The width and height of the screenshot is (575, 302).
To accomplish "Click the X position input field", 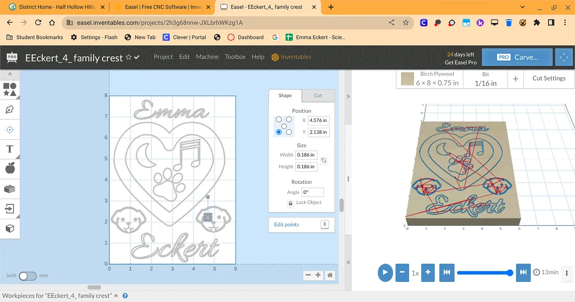I will tap(318, 121).
